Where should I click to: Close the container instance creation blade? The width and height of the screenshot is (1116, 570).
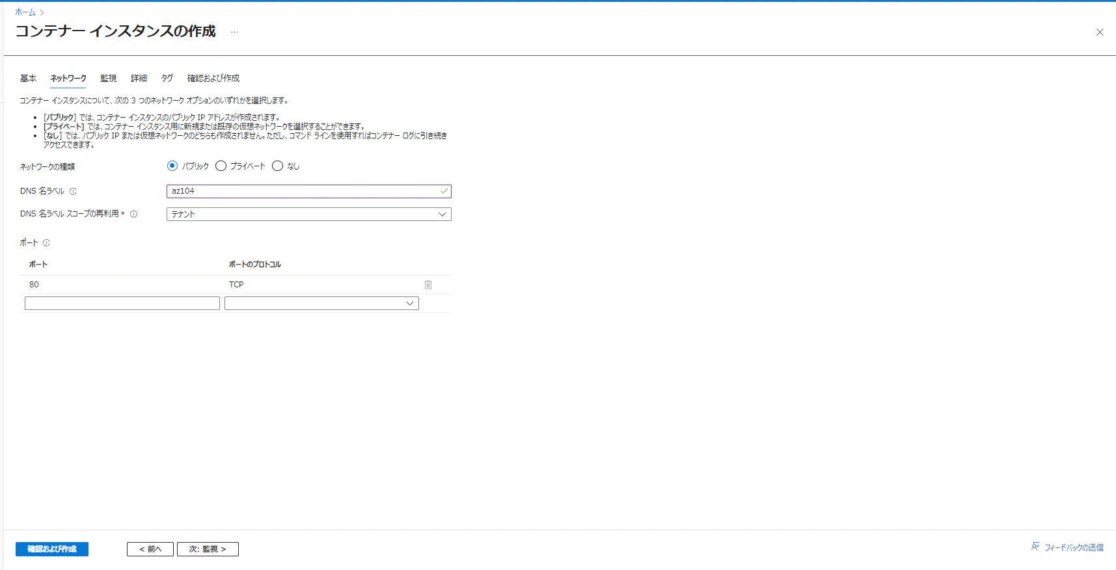click(1100, 32)
